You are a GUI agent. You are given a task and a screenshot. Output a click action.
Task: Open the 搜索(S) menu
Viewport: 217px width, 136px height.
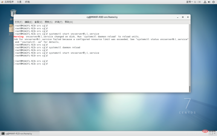(49, 22)
